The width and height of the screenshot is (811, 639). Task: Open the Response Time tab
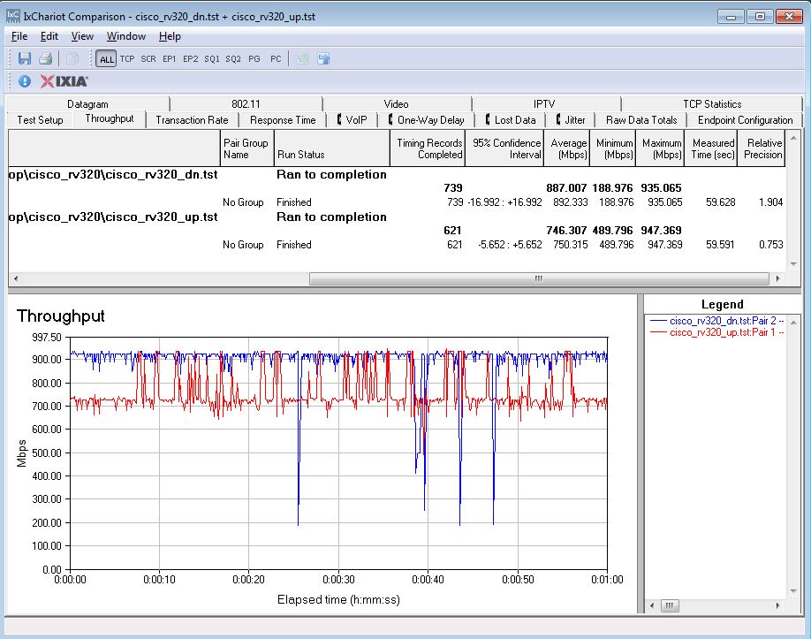coord(283,120)
